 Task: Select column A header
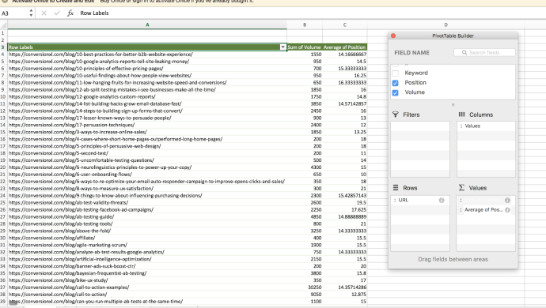[147, 25]
